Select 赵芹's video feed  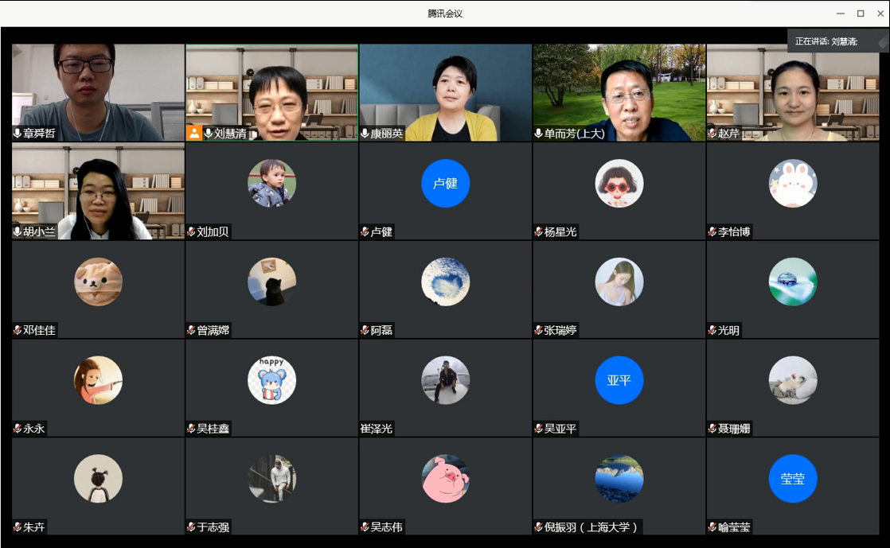792,91
